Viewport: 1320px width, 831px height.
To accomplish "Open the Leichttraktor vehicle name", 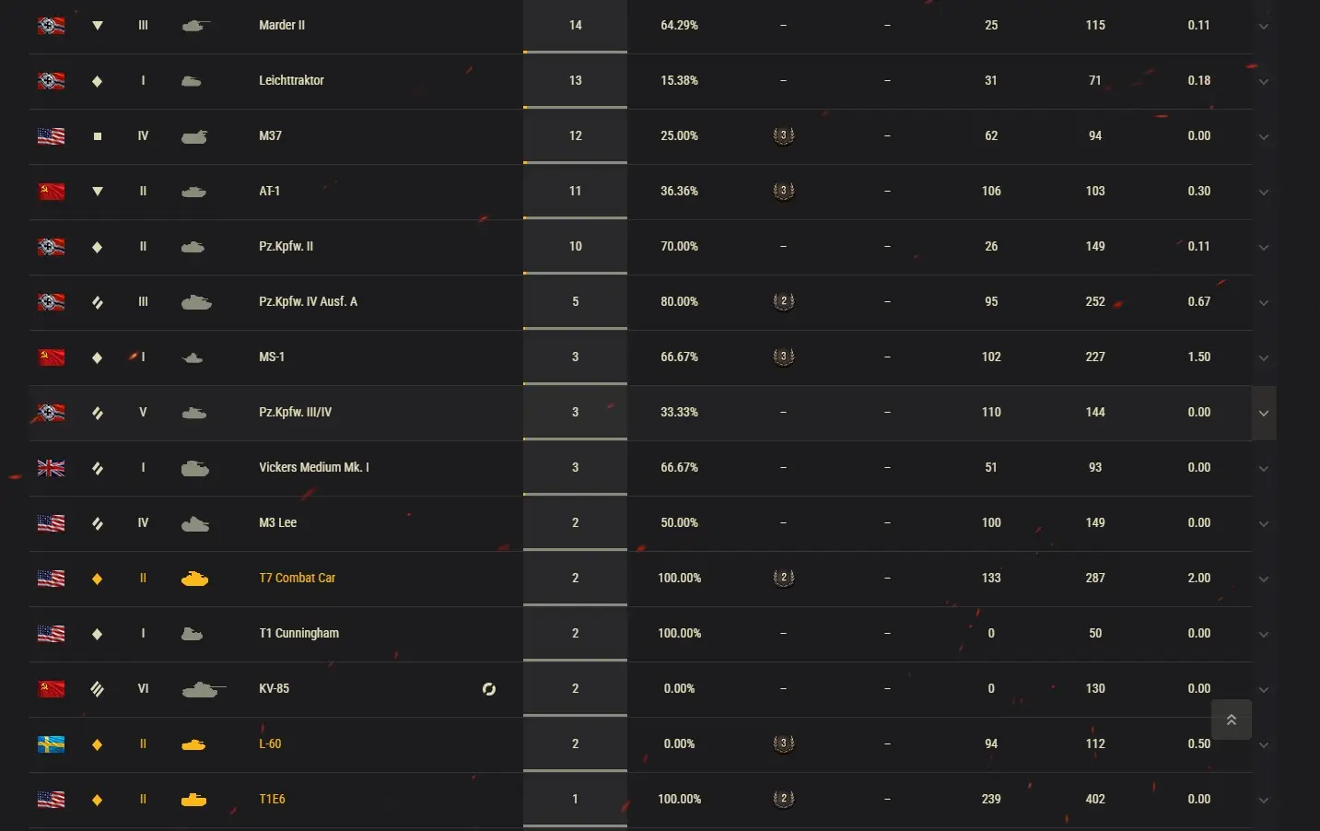I will [x=291, y=80].
